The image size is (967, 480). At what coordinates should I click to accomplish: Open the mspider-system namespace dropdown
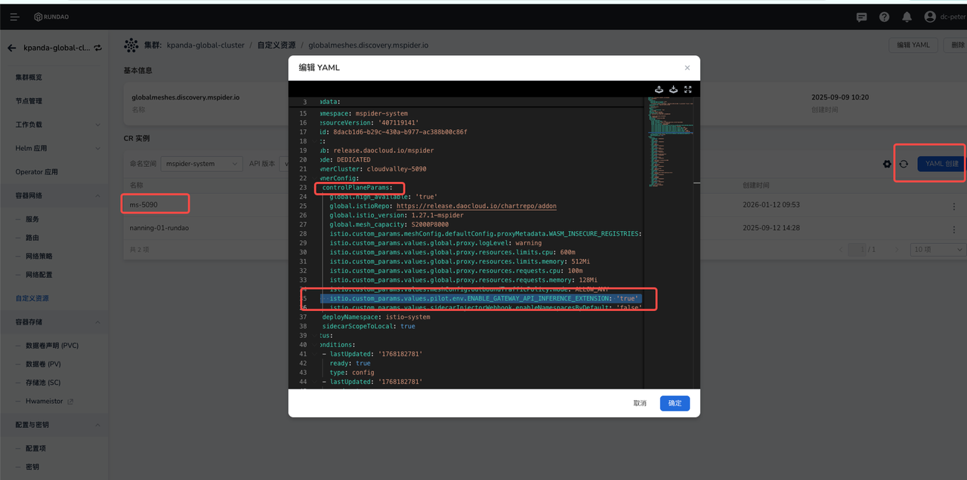pos(202,164)
